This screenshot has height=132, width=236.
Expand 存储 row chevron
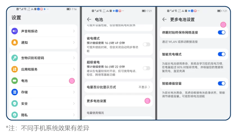pyautogui.click(x=74, y=92)
